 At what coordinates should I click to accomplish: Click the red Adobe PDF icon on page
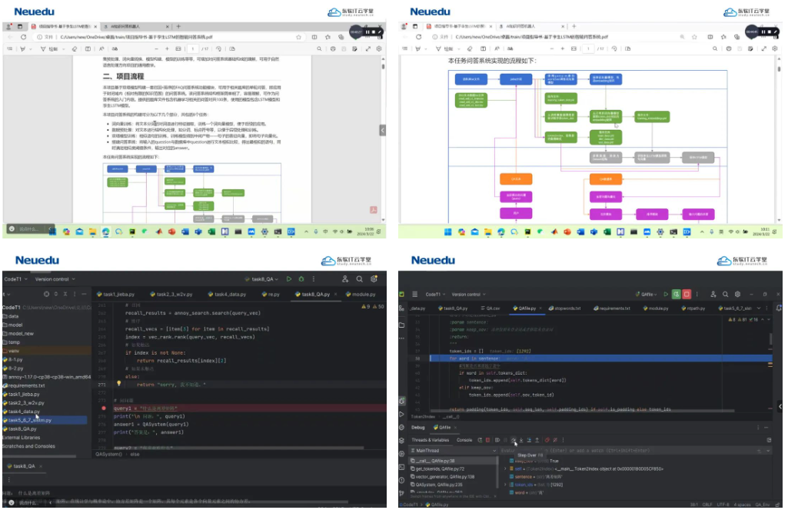click(374, 209)
